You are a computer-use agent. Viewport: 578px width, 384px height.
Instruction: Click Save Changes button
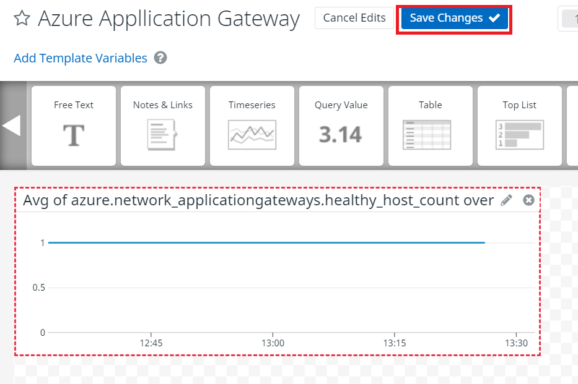455,18
